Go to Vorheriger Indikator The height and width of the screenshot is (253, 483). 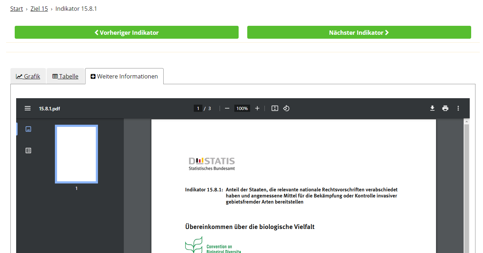coord(127,32)
